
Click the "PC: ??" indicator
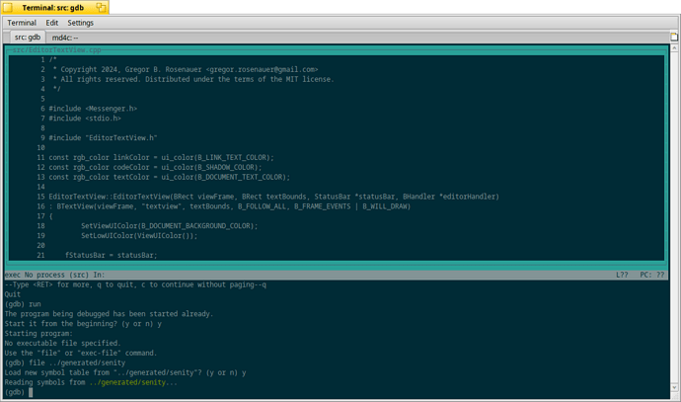pyautogui.click(x=652, y=275)
